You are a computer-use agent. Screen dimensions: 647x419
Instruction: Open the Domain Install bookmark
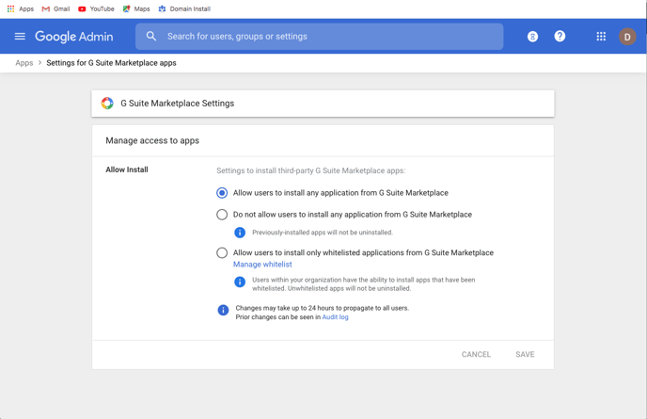(184, 8)
